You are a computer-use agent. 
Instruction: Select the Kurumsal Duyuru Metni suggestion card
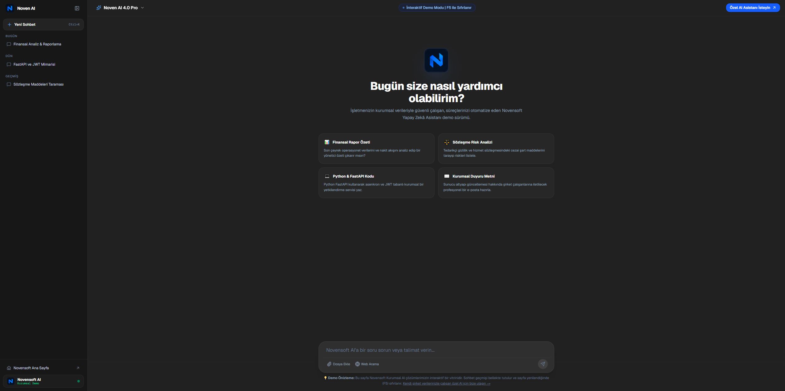[496, 182]
